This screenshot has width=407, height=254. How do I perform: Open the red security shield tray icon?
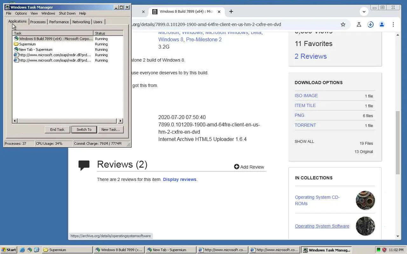(x=384, y=250)
